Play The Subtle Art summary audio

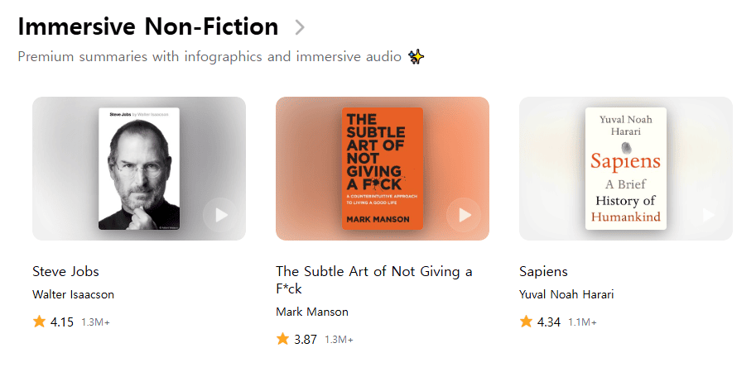pyautogui.click(x=465, y=215)
